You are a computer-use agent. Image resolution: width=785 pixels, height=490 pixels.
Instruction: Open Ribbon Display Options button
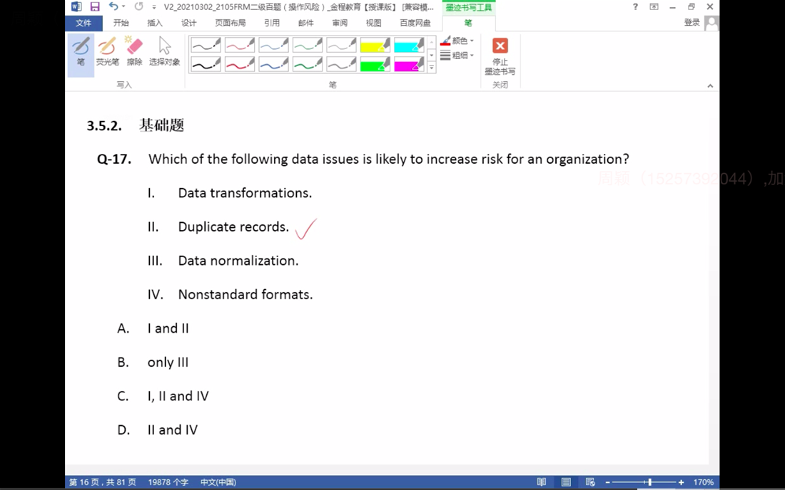(x=654, y=6)
